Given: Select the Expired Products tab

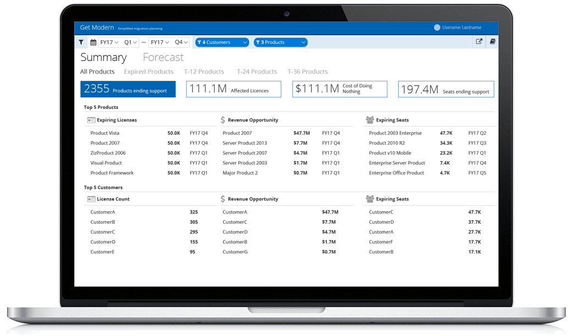Looking at the screenshot, I should (x=148, y=71).
